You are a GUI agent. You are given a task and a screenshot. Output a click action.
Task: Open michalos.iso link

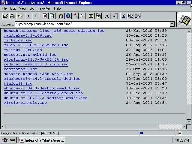18,40
